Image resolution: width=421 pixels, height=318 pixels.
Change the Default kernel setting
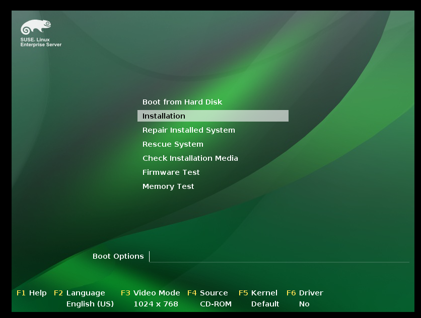point(265,304)
